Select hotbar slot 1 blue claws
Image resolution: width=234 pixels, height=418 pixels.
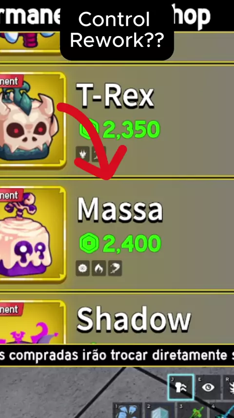click(127, 411)
